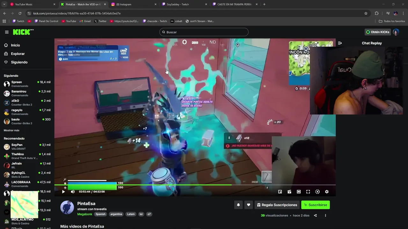Play the video
Image resolution: width=408 pixels, height=229 pixels.
63,192
